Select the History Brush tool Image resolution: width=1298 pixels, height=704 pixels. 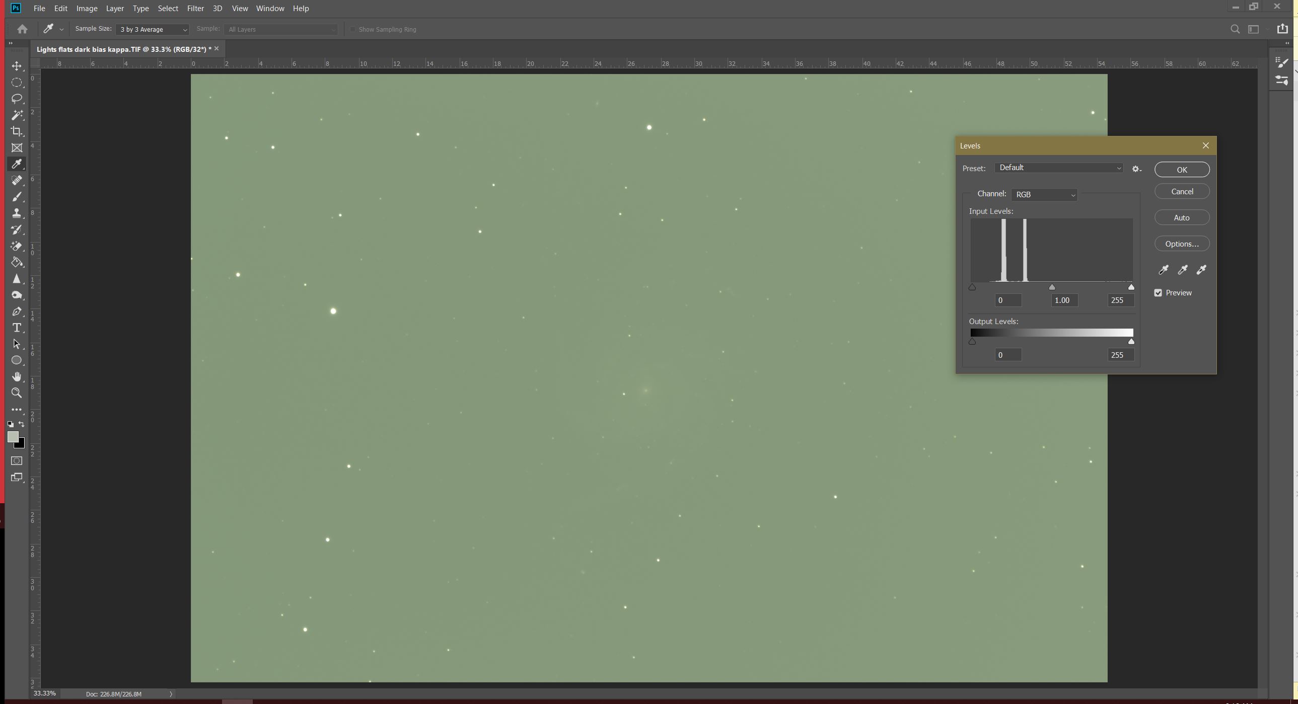tap(17, 229)
